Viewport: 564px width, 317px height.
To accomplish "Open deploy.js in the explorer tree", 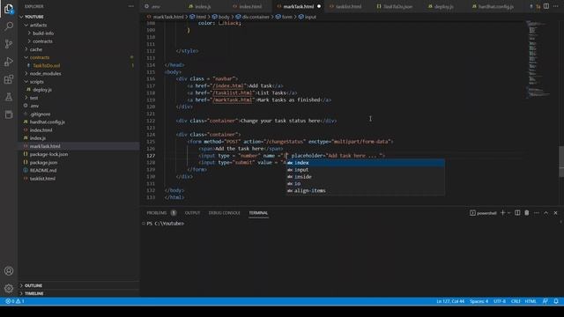I will point(42,90).
